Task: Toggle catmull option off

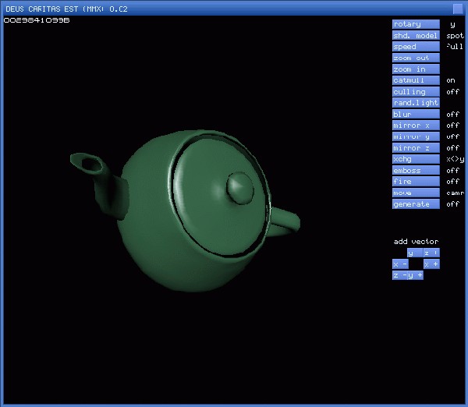Action: click(415, 80)
